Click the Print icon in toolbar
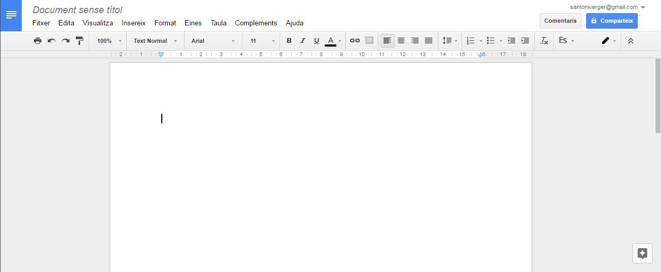 click(38, 41)
